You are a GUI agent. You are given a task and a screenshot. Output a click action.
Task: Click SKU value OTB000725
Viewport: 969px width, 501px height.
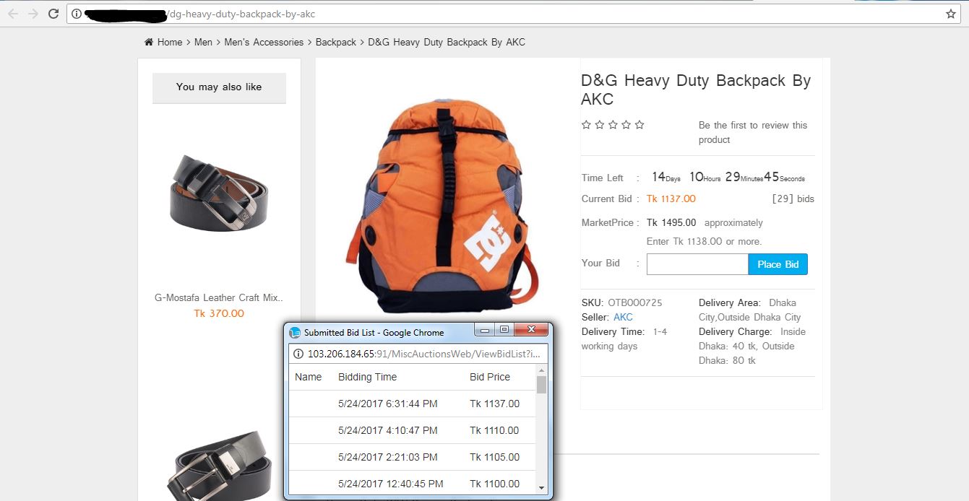point(635,302)
